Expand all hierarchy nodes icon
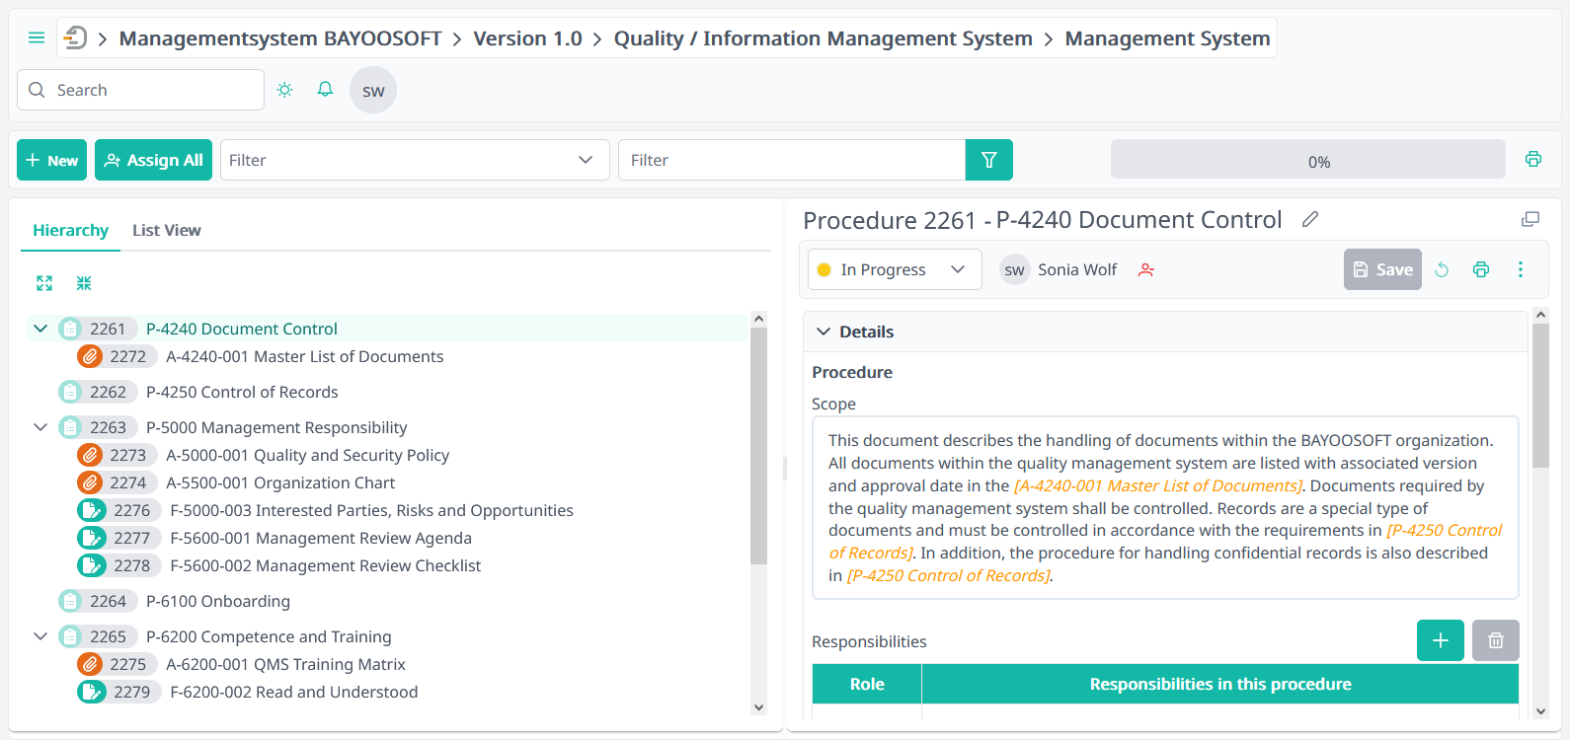Screen dimensions: 1570x740 pos(44,283)
